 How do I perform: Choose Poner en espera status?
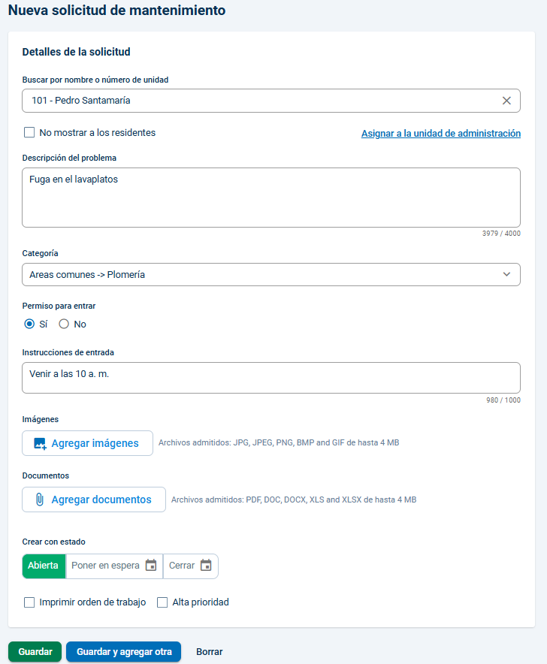tap(114, 566)
